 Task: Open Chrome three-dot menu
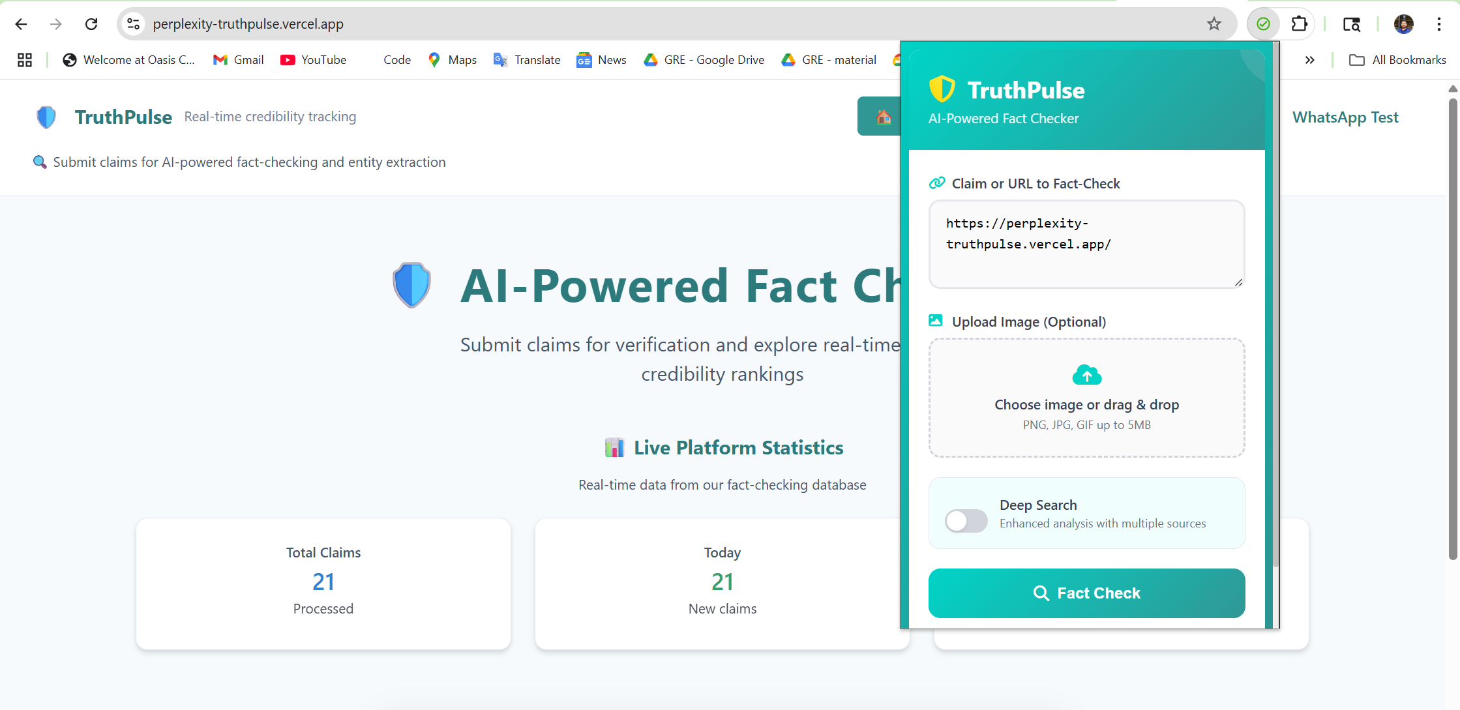tap(1438, 24)
